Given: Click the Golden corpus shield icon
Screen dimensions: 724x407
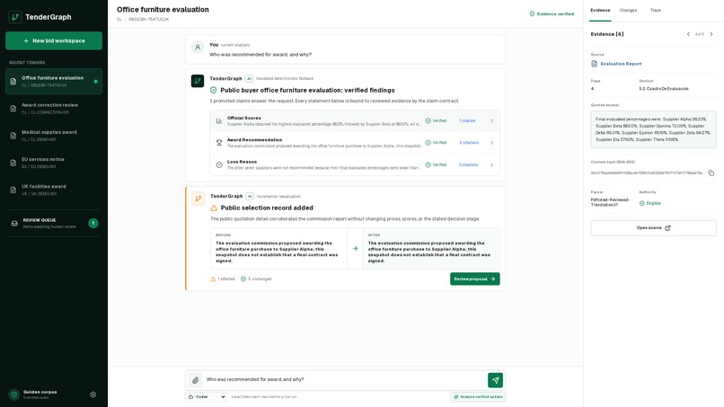Looking at the screenshot, I should (x=14, y=394).
